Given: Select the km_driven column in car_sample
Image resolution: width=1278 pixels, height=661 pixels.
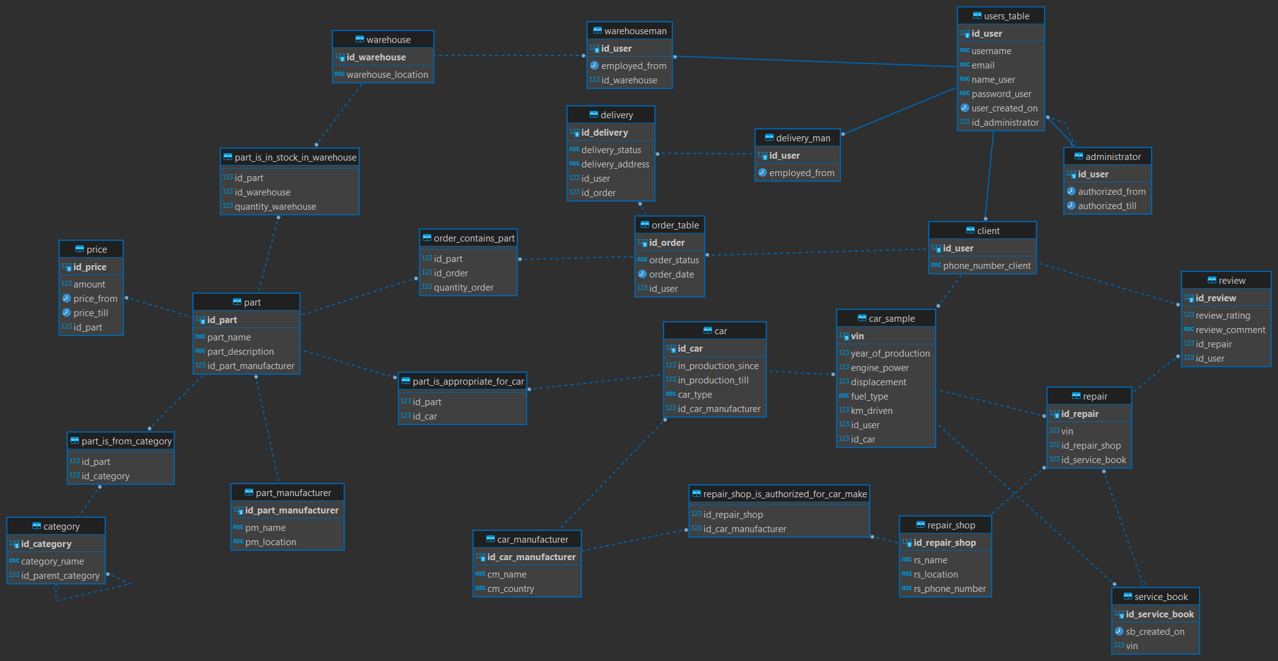Looking at the screenshot, I should point(871,411).
